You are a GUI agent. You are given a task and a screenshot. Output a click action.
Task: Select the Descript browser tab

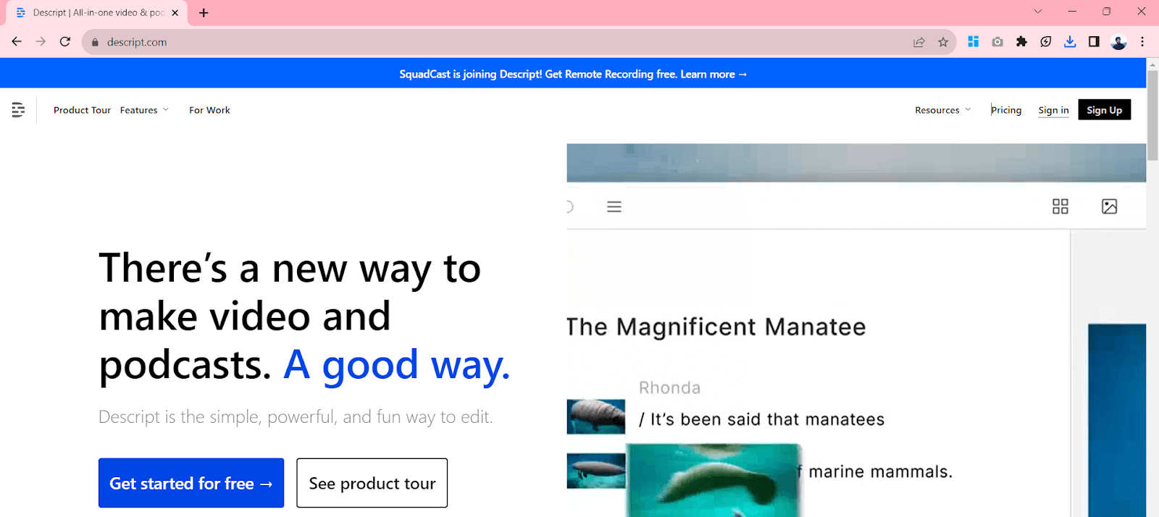pos(96,13)
